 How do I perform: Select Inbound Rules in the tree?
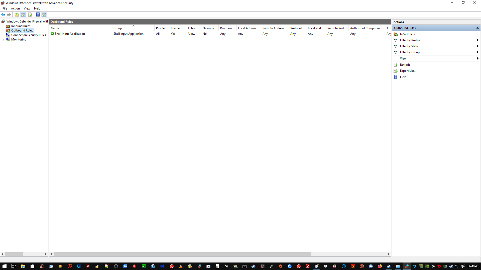21,26
